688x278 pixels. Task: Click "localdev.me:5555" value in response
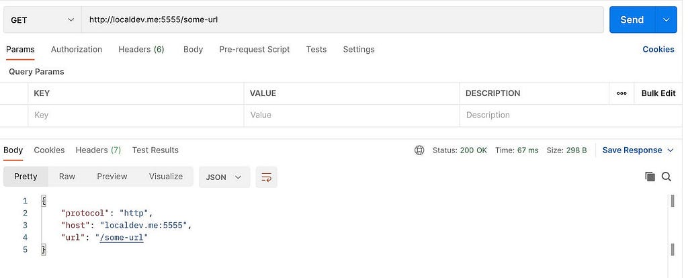pos(144,226)
